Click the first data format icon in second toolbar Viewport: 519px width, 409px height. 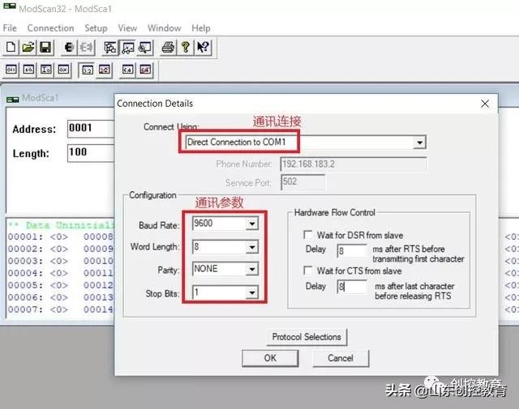coord(11,70)
